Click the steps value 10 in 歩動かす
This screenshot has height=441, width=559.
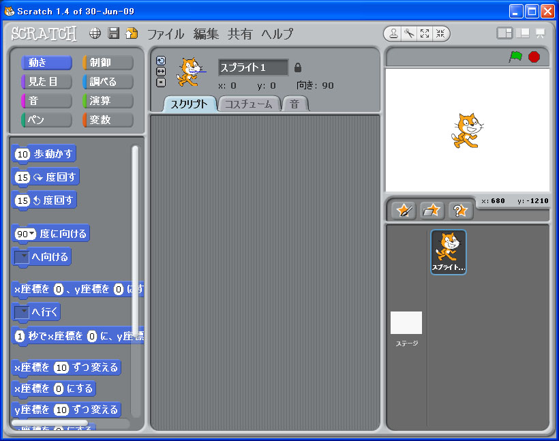(x=22, y=154)
